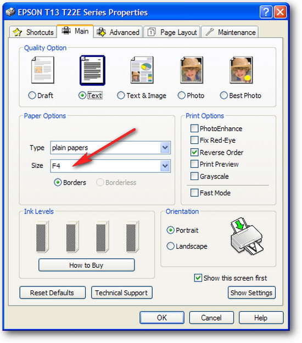The image size is (302, 343).
Task: Click the star icon on Shortcuts tab
Action: [17, 32]
